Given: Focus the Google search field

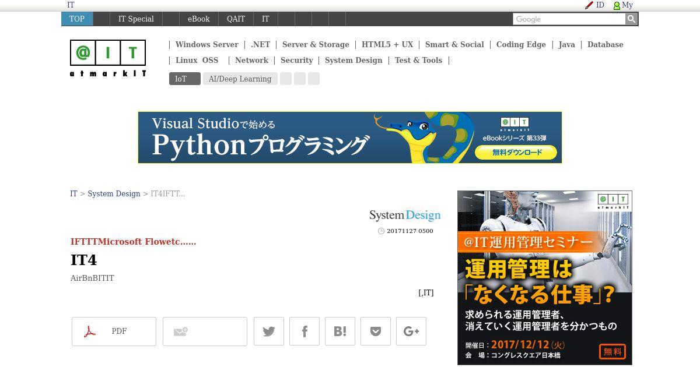Looking at the screenshot, I should point(569,19).
